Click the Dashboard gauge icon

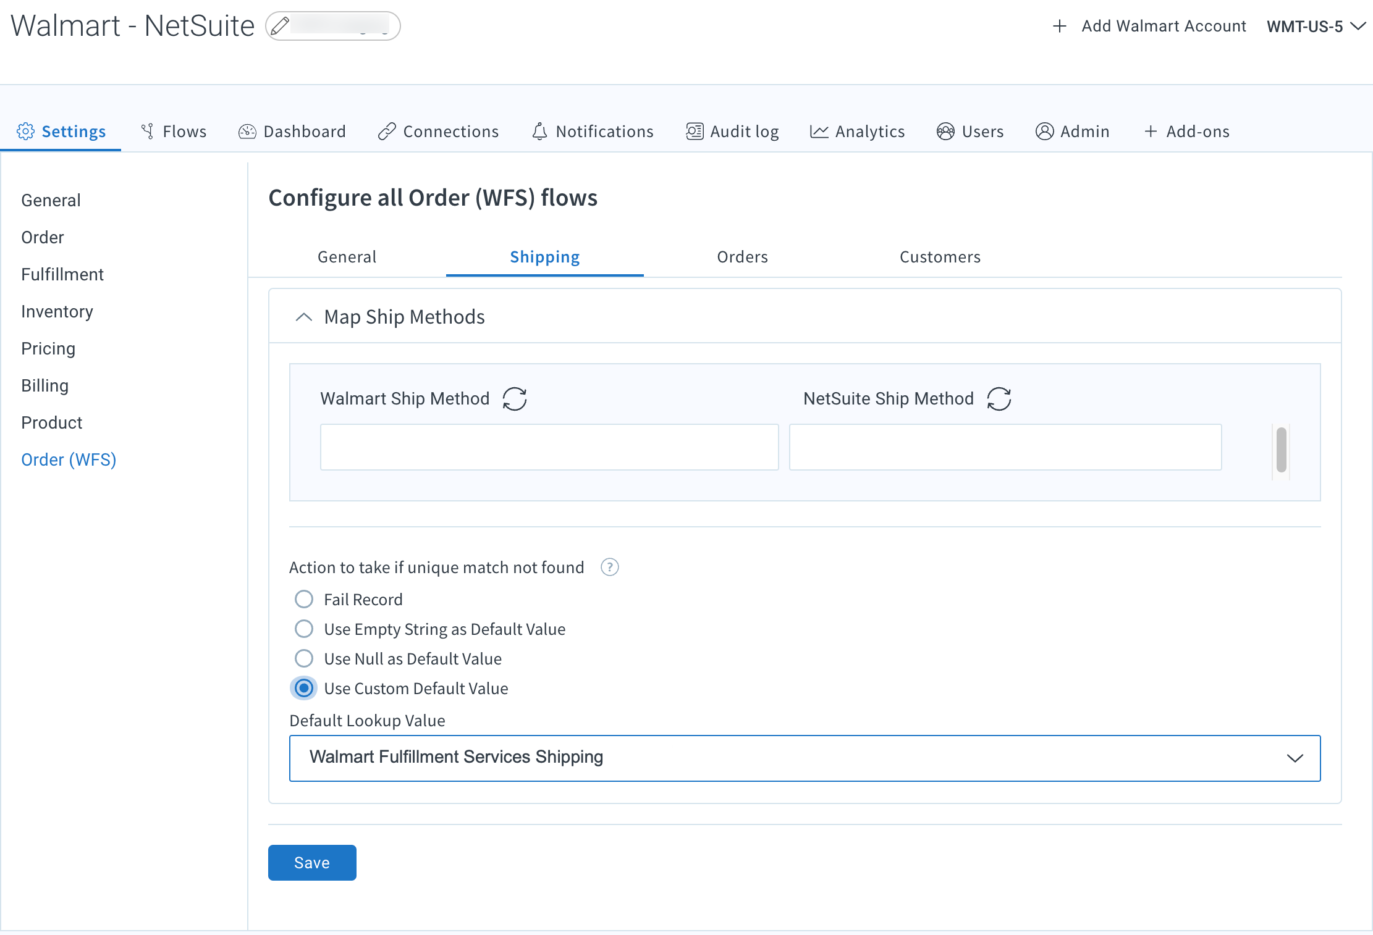[247, 132]
